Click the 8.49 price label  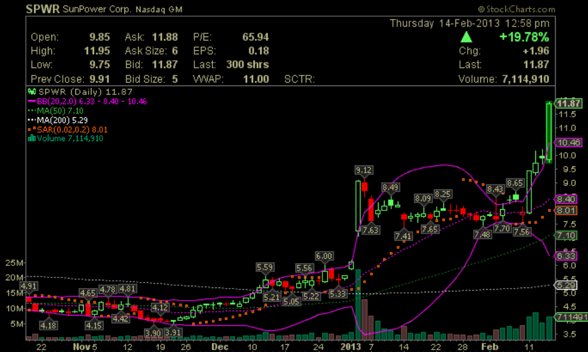point(391,187)
